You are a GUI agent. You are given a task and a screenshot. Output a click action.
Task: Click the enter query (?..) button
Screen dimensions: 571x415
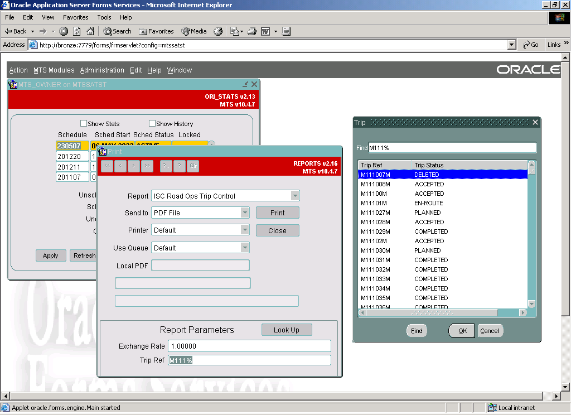coord(166,166)
